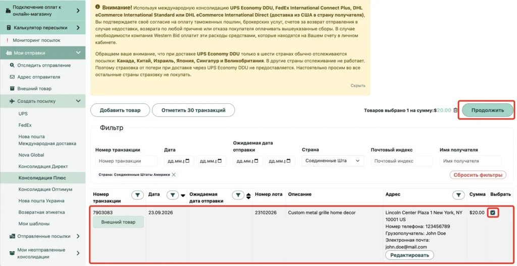Open the Адрес column filter icon

pos(458,195)
